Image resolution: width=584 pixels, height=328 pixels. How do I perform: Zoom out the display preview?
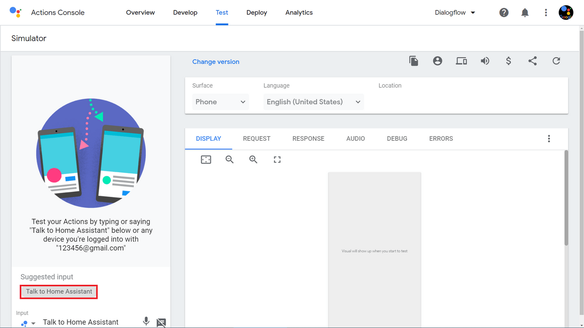[x=229, y=159]
